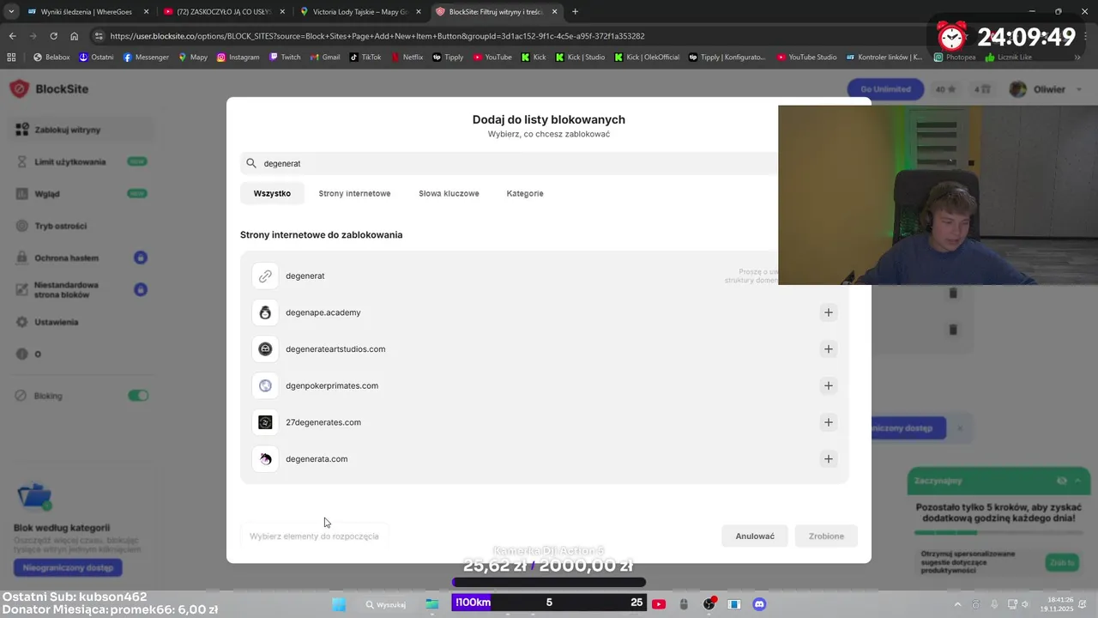Viewport: 1098px width, 618px height.
Task: Add degenape.academy to block list
Action: 829,312
